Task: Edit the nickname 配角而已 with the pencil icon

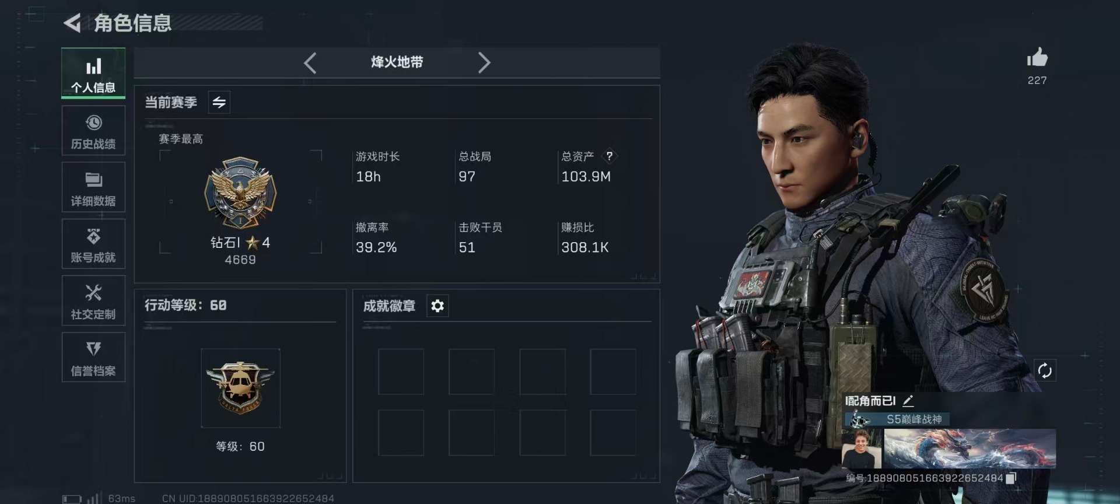Action: click(908, 401)
